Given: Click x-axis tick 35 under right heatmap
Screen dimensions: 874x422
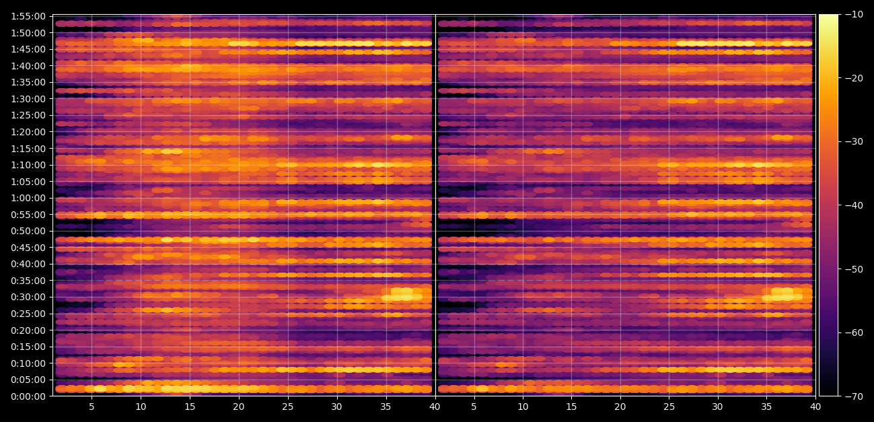Looking at the screenshot, I should tap(767, 407).
